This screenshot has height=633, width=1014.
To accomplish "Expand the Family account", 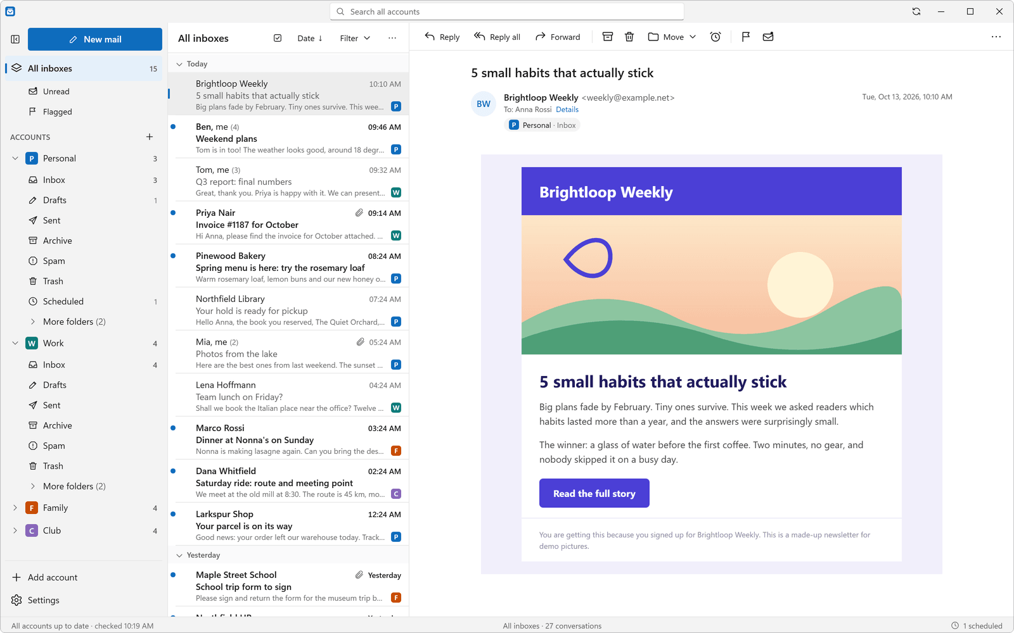I will (x=15, y=508).
